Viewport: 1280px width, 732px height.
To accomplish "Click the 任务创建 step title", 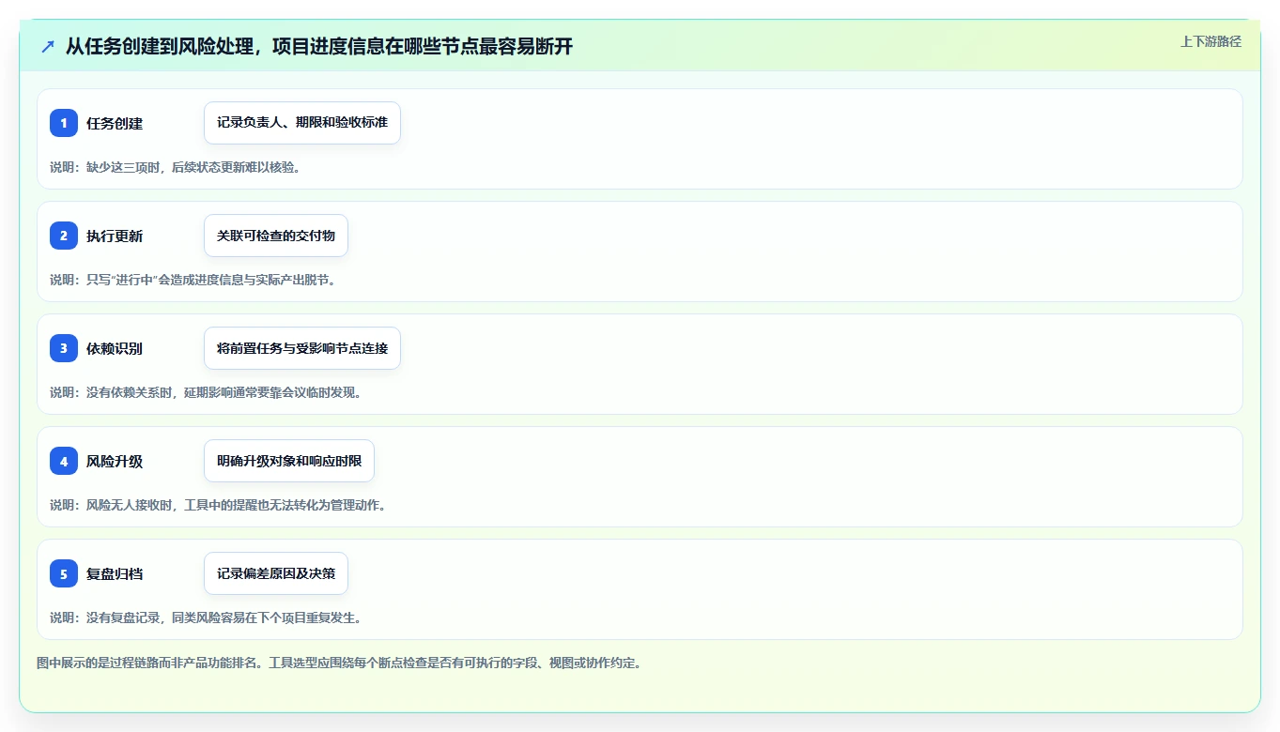I will pyautogui.click(x=115, y=124).
